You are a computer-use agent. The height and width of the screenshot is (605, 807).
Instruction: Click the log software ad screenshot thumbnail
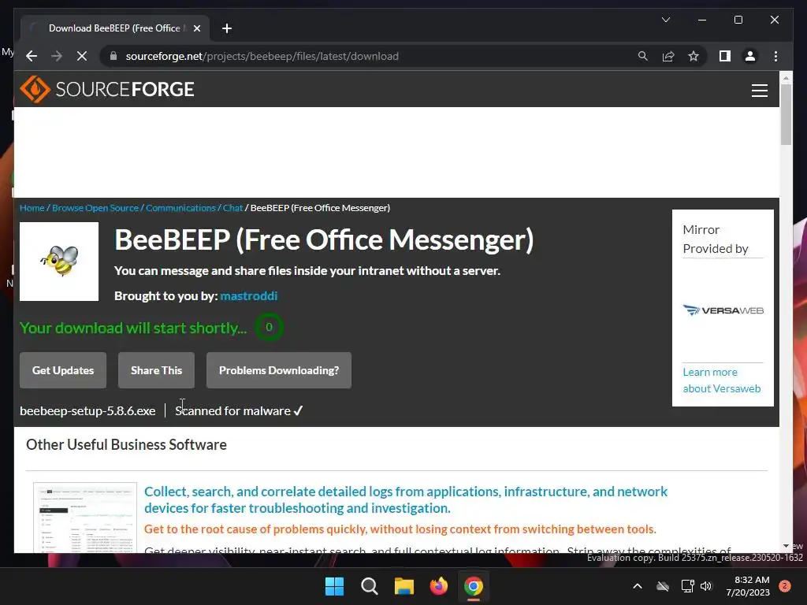tap(85, 518)
